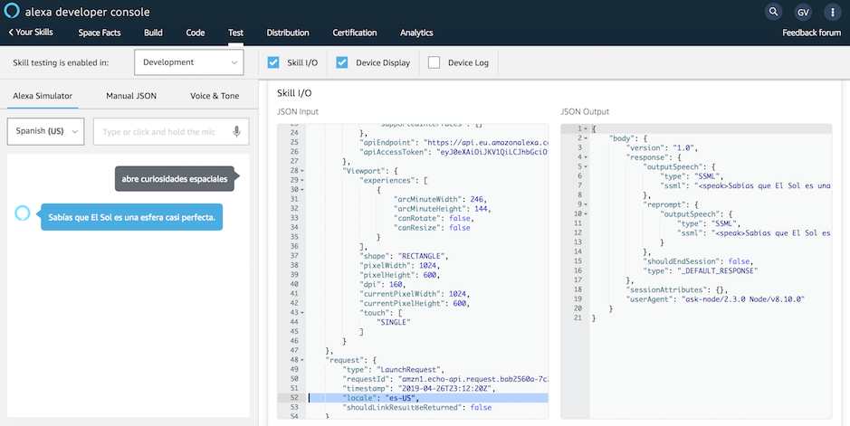Open the Feedback forum link
Screen dimensions: 850x426
tap(811, 33)
